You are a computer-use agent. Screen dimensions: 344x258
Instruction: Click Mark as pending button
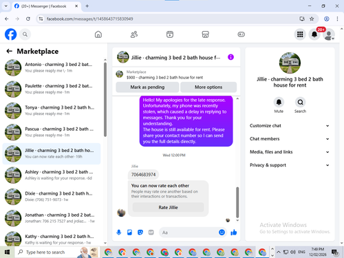147,87
